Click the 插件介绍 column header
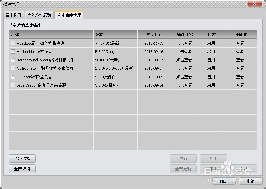 [x=184, y=34]
